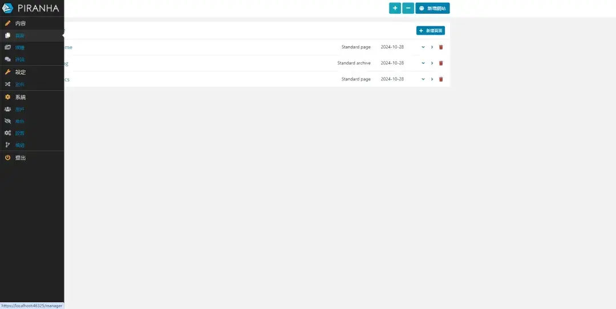This screenshot has width=616, height=309.
Task: Click right chevron on row ending 'cs'
Action: click(432, 79)
